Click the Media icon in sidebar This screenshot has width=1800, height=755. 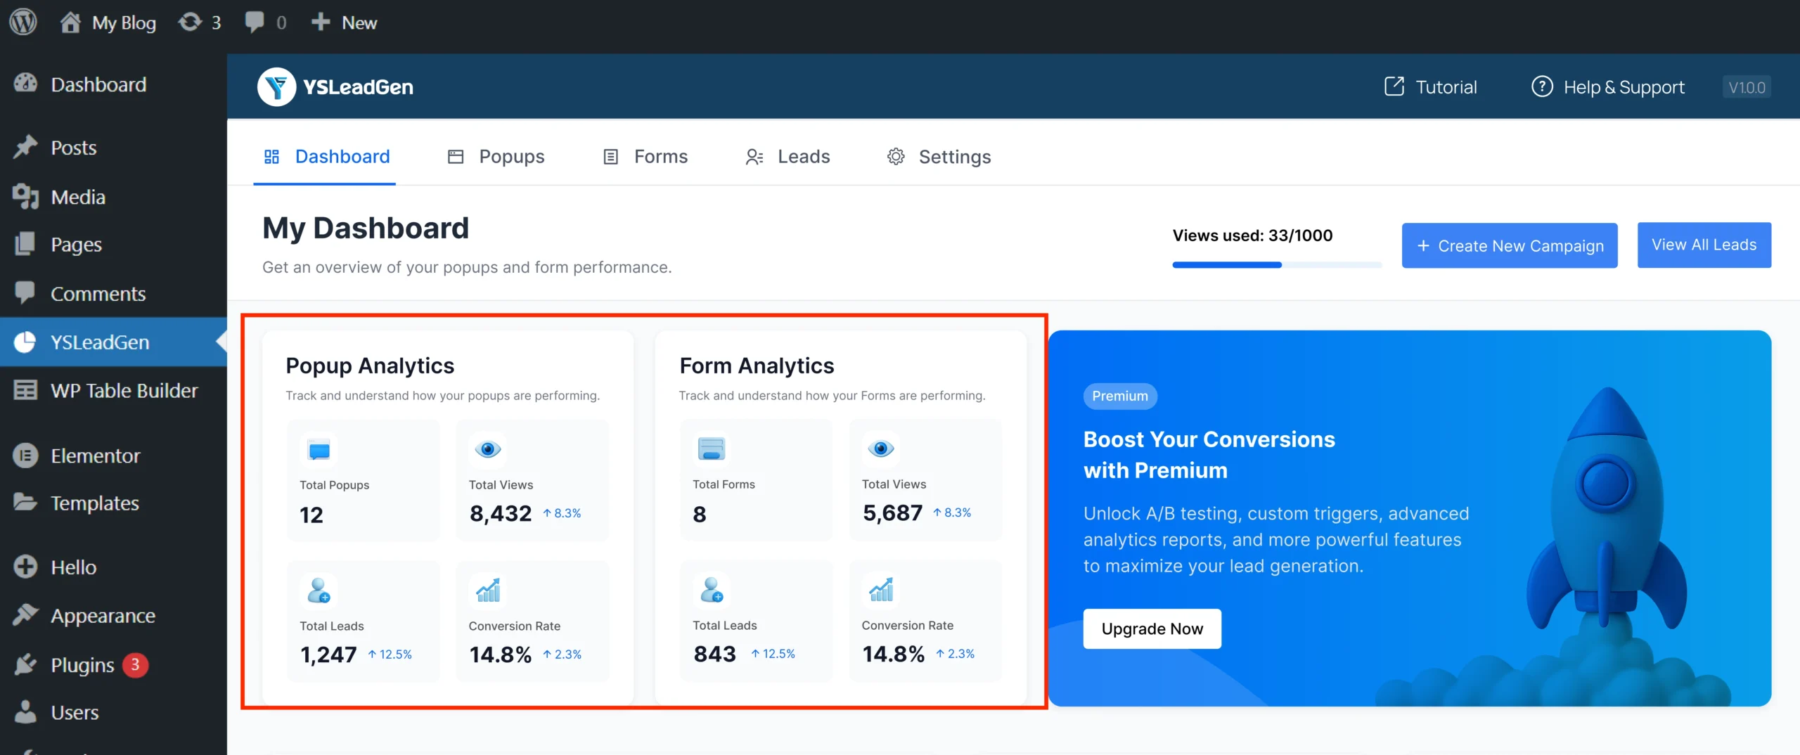[x=25, y=196]
